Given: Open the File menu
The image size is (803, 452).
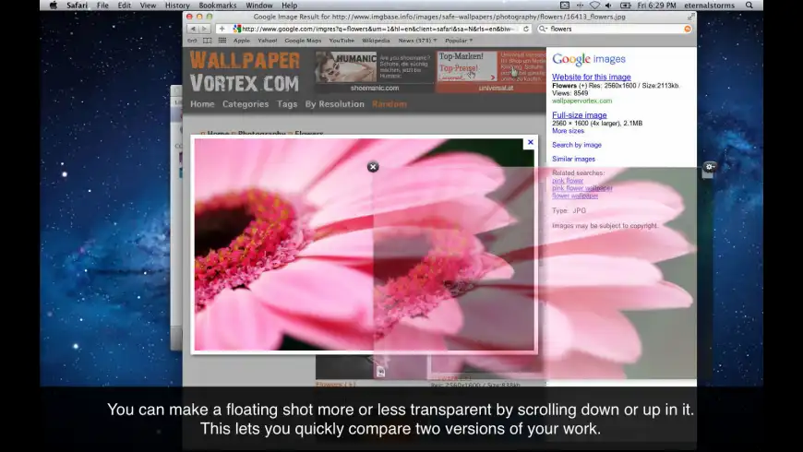Looking at the screenshot, I should [x=102, y=6].
